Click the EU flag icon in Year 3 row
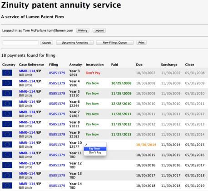 point(7,73)
